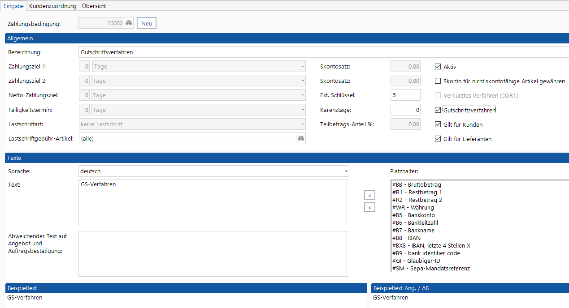Enable Skonto für nicht skontofähige Artikel
569x308 pixels.
point(438,81)
